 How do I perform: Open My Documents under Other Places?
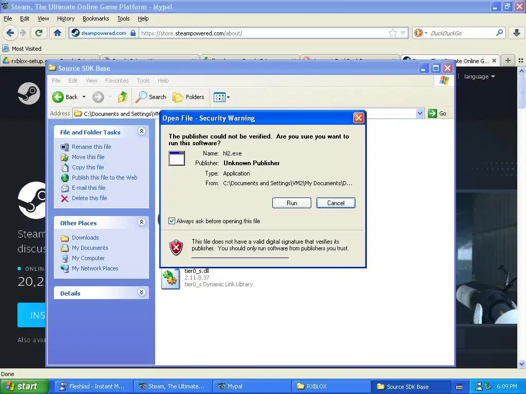(84, 248)
